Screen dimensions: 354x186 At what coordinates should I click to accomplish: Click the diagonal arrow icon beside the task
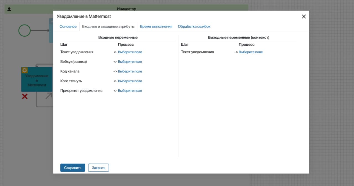pos(49,96)
